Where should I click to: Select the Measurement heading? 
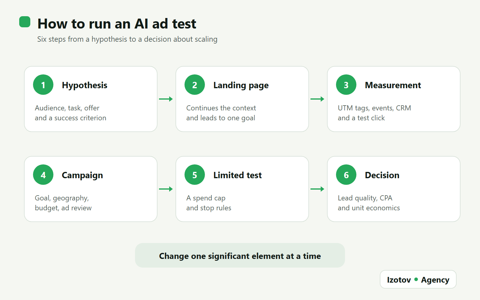click(393, 85)
